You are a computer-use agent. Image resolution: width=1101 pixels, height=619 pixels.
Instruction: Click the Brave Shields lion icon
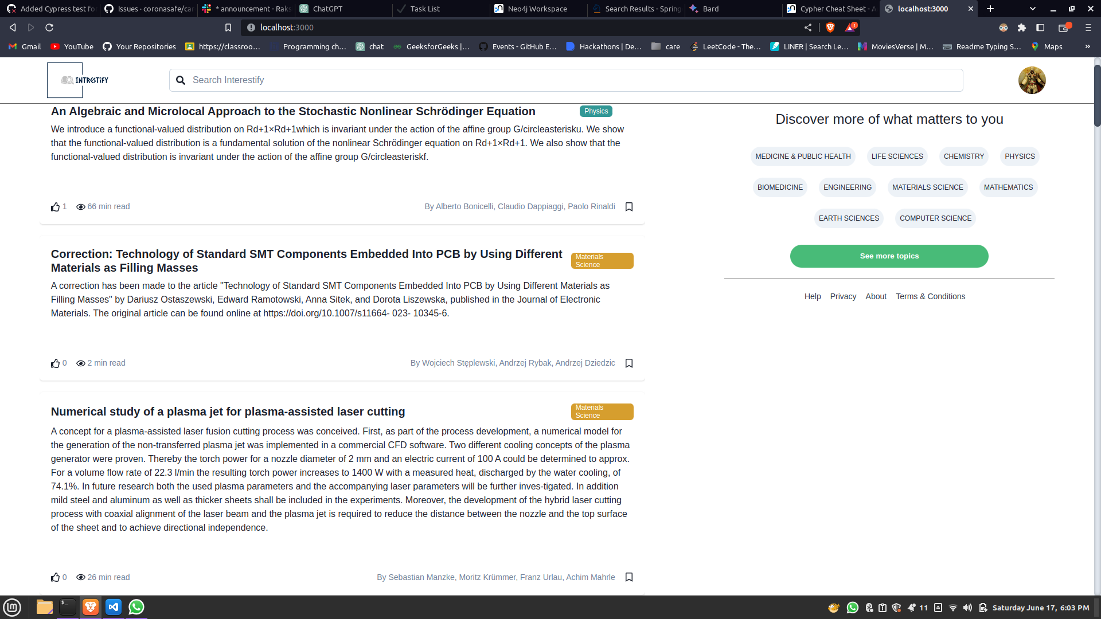click(830, 28)
